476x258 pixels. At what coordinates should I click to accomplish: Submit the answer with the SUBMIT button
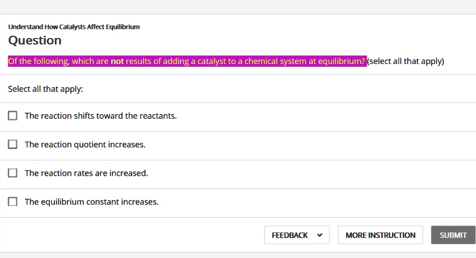pyautogui.click(x=453, y=235)
